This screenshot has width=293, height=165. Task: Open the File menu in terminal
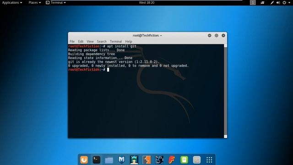pyautogui.click(x=72, y=42)
